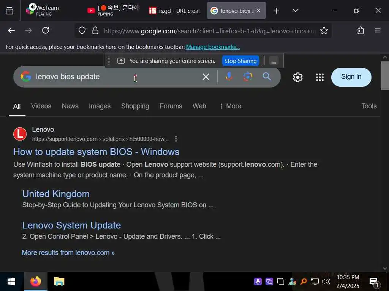The image size is (389, 291).
Task: View site security padlock info
Action: point(95,31)
